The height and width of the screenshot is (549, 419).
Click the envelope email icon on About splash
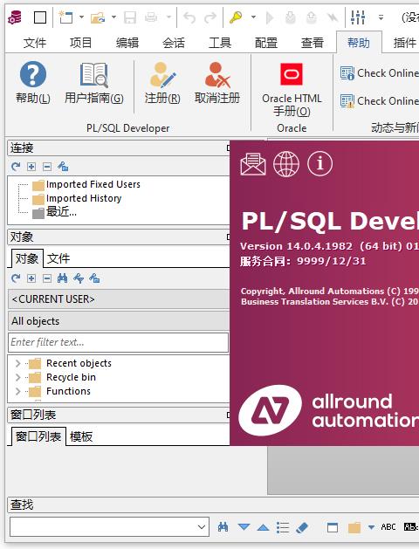(253, 163)
